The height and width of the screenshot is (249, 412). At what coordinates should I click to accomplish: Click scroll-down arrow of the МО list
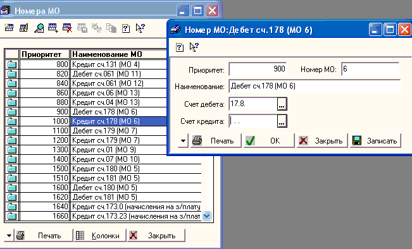tap(207, 216)
